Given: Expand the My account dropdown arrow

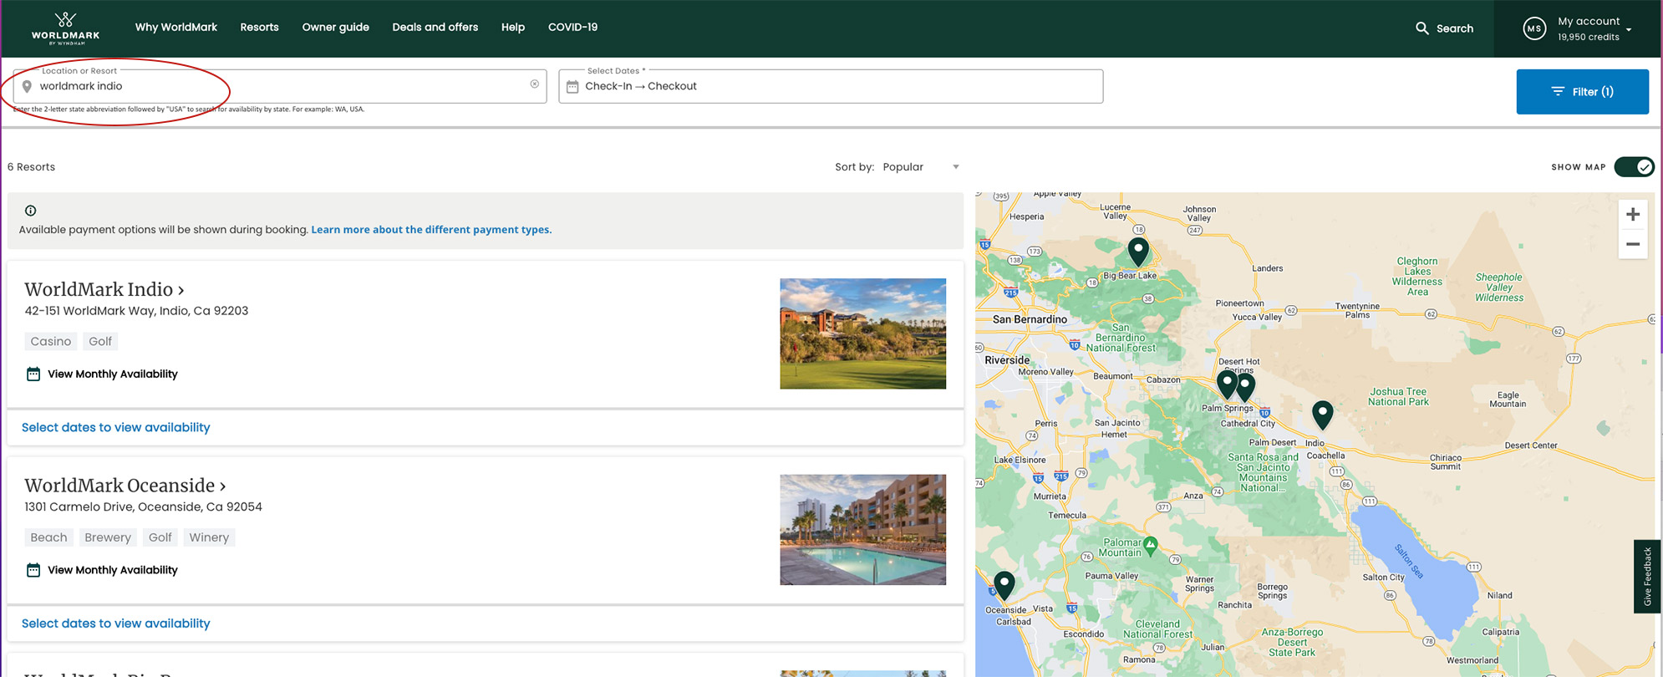Looking at the screenshot, I should click(x=1629, y=30).
